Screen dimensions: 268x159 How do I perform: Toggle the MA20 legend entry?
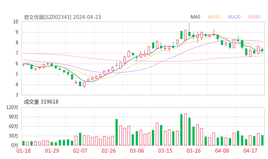point(234,17)
